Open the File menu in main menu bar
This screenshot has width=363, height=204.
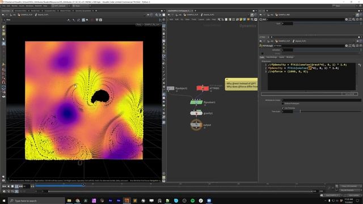click(4, 6)
